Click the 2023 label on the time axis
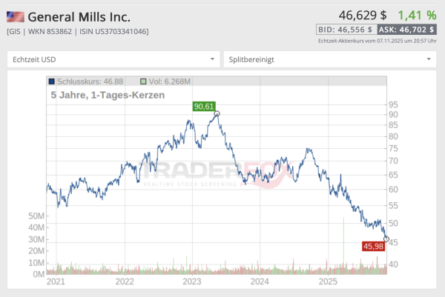This screenshot has width=445, height=297. tap(192, 281)
